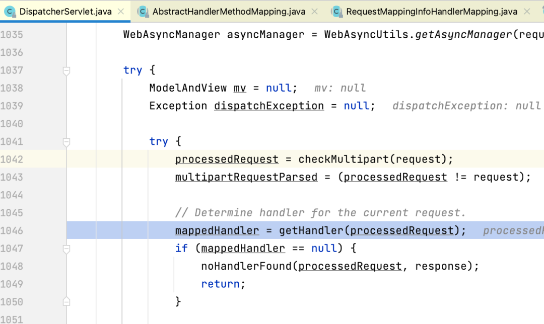Click the DispatcherServlet.java class file icon
The width and height of the screenshot is (544, 324).
10,11
